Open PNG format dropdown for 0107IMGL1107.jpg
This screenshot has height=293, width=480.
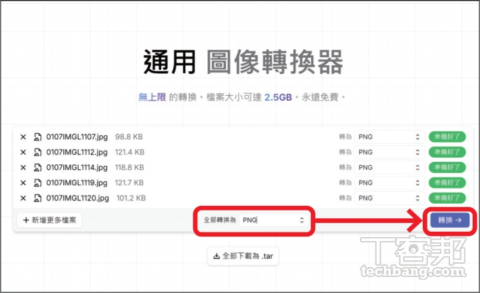click(389, 137)
